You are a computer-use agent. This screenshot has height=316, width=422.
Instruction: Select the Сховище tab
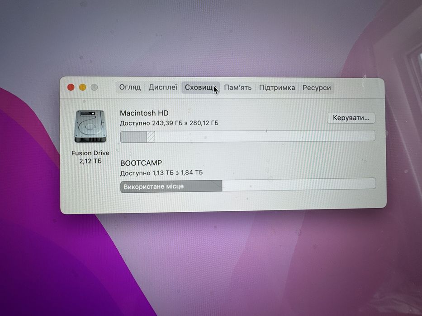click(201, 88)
